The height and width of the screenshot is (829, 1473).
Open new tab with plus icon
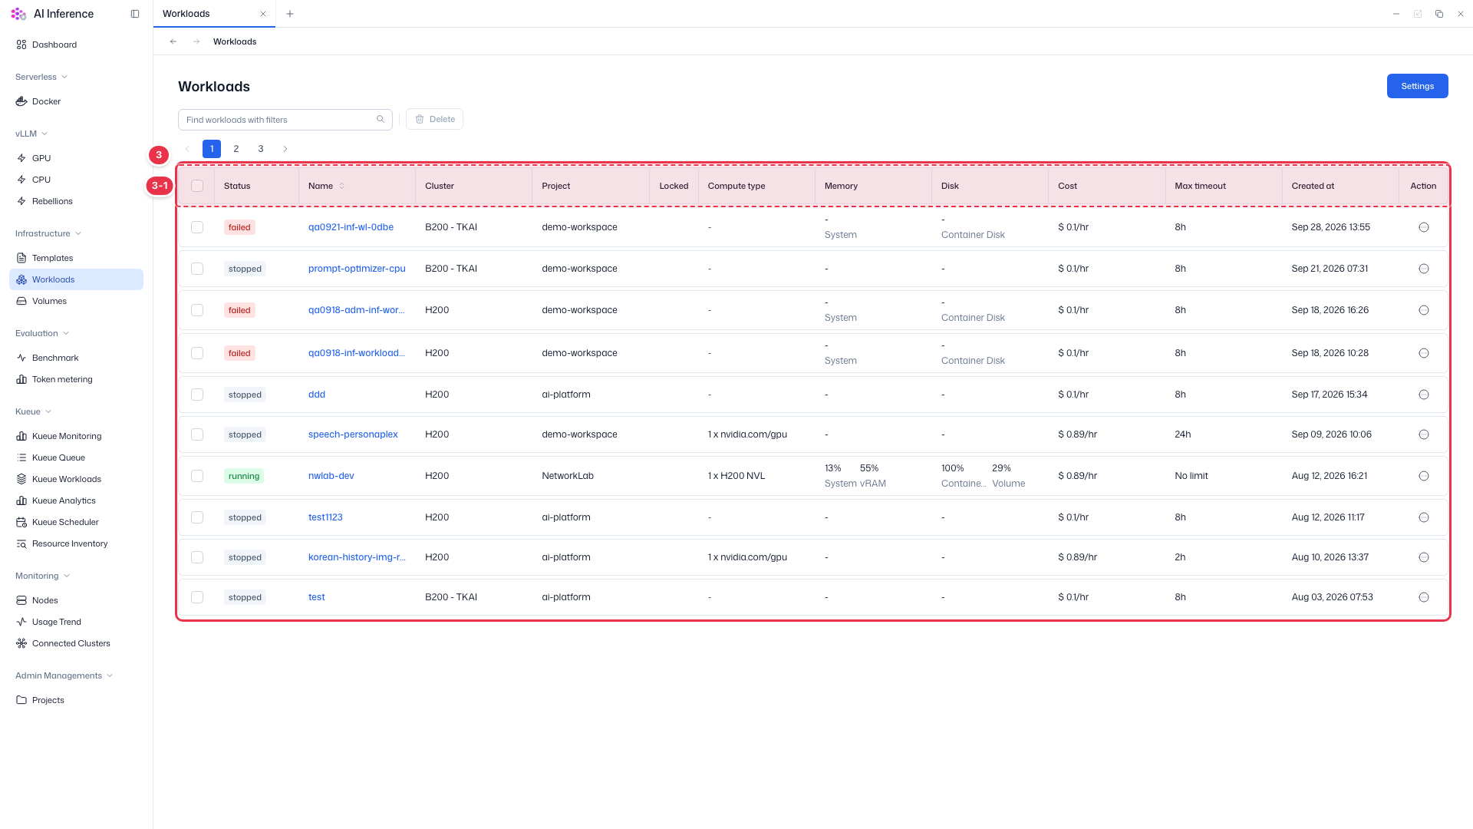(x=290, y=14)
